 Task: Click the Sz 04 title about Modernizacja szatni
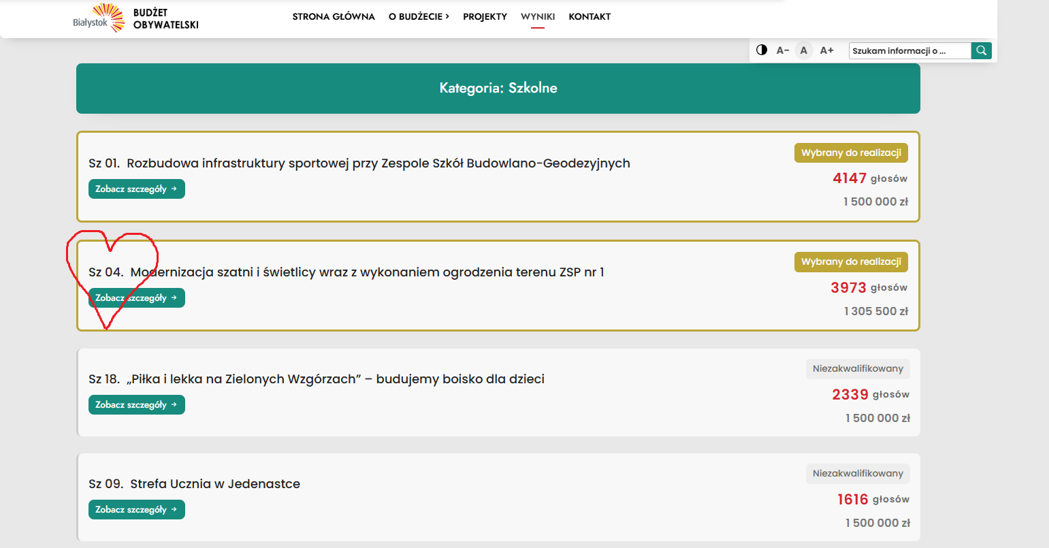(346, 272)
